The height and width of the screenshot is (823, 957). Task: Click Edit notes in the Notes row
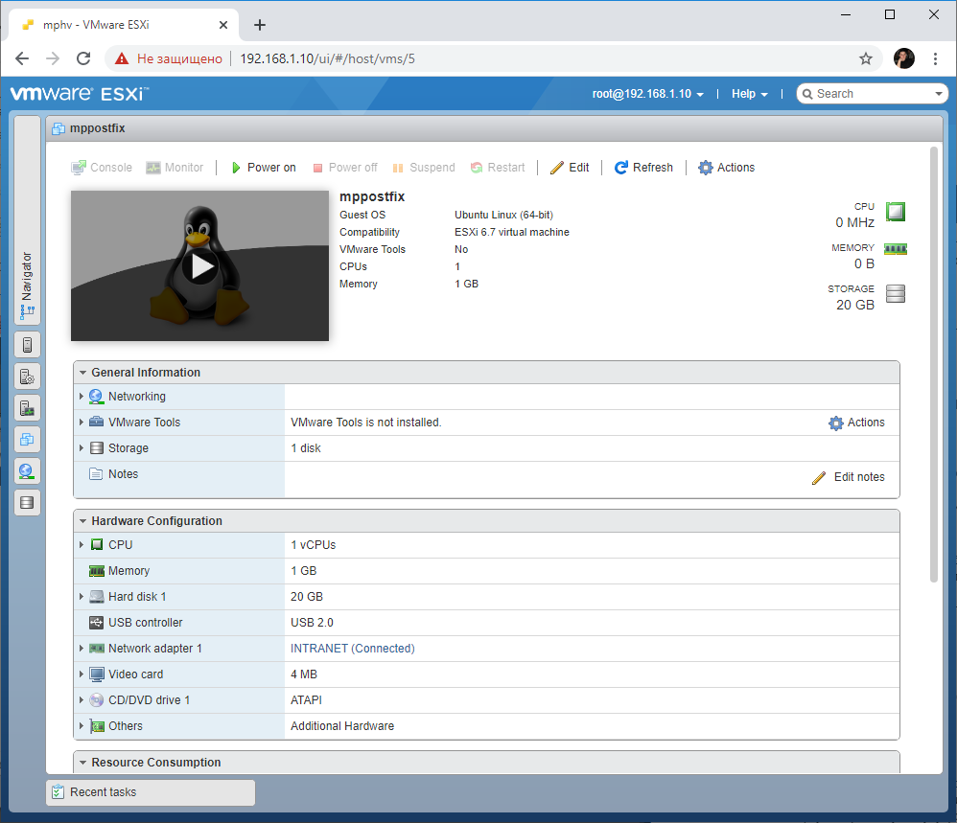[x=849, y=477]
